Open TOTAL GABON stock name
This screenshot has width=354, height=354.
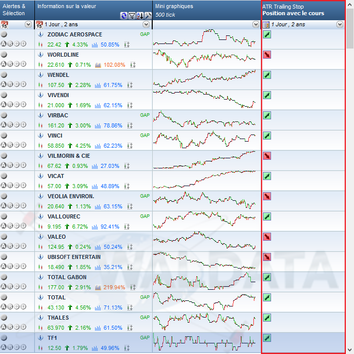coord(67,277)
